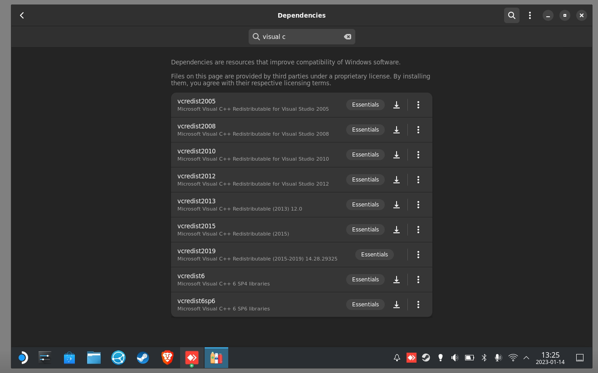Click 'Microsoft Visual C++ 6 SP6 libraries' description
The image size is (598, 373).
coord(224,308)
